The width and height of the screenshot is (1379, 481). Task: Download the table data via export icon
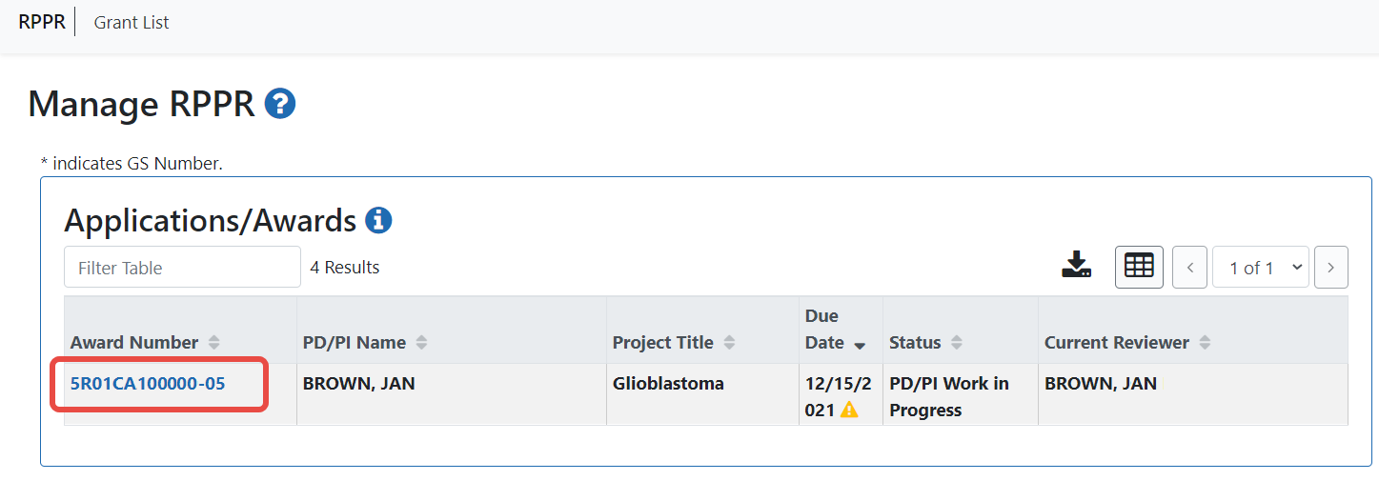tap(1076, 266)
